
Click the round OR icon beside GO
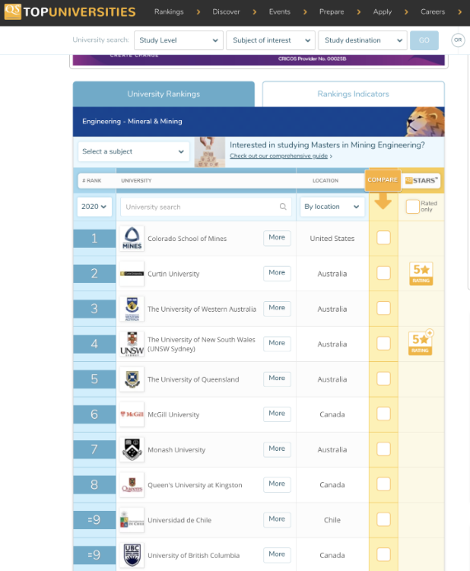458,40
